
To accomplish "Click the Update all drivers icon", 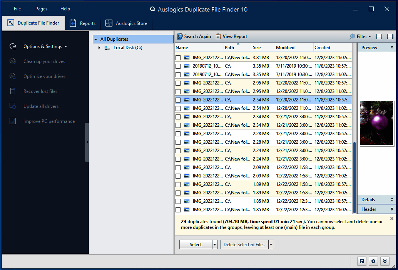I will (13, 106).
